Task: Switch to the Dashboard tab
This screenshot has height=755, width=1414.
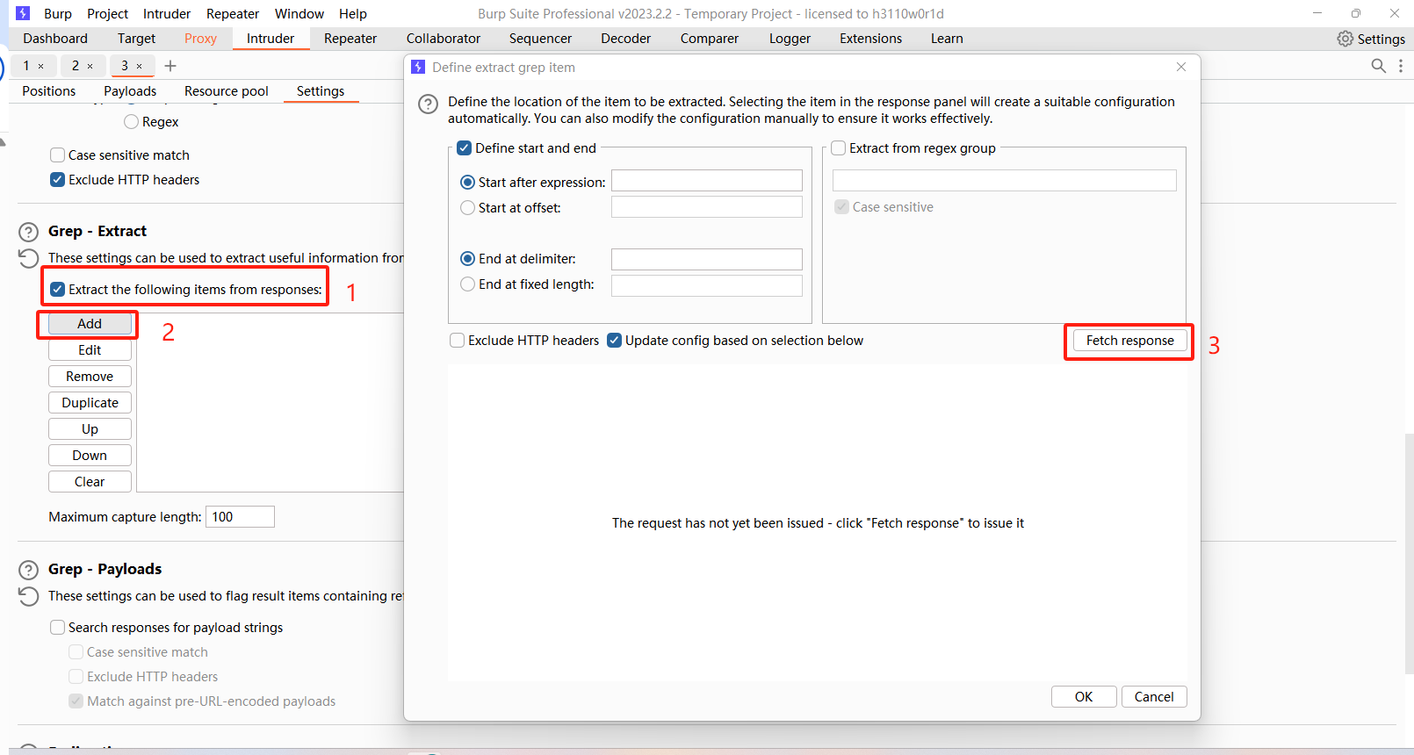Action: [x=55, y=39]
